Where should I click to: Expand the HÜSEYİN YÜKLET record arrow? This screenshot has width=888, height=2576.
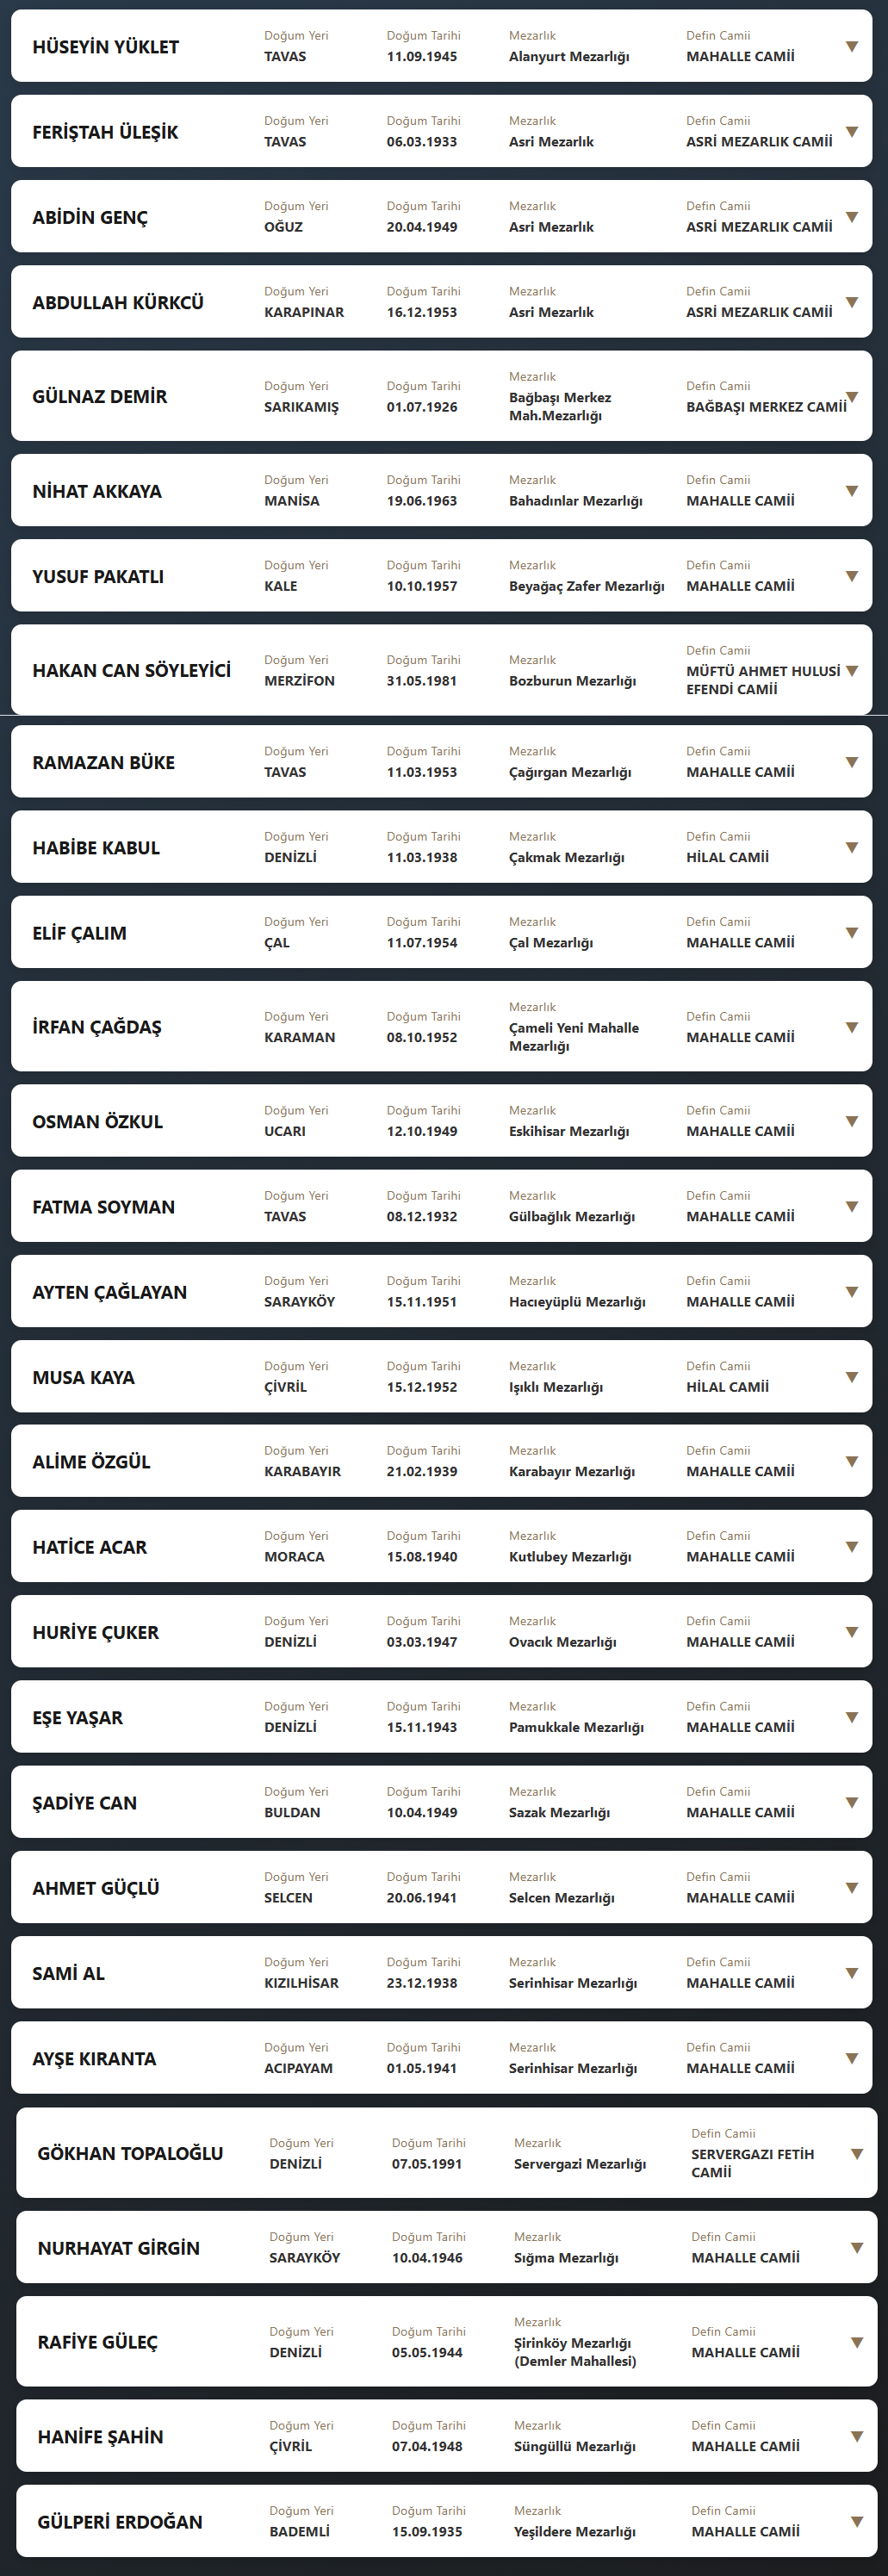(852, 46)
